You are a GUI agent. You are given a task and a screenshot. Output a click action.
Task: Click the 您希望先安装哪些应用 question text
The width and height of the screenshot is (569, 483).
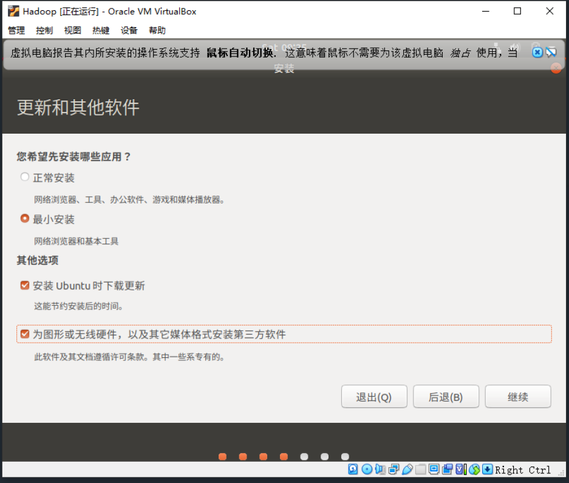73,157
